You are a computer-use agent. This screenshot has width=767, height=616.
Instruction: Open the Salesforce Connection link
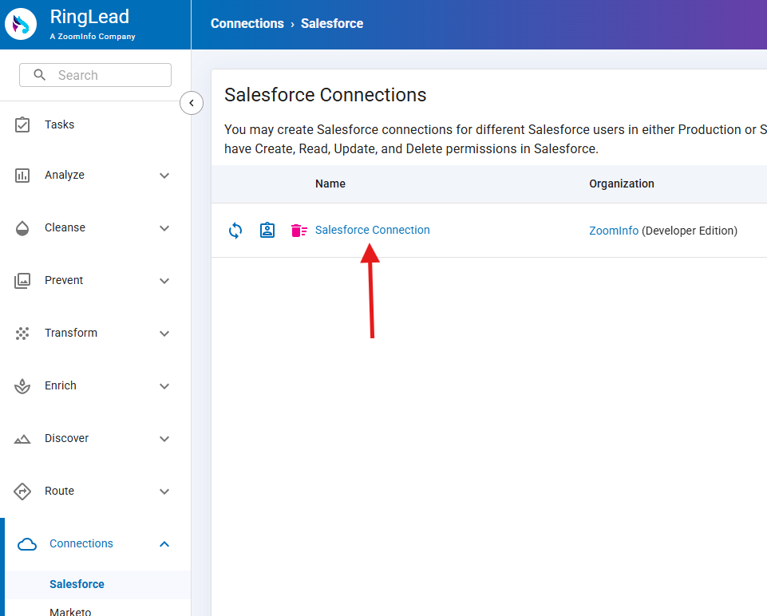point(372,230)
